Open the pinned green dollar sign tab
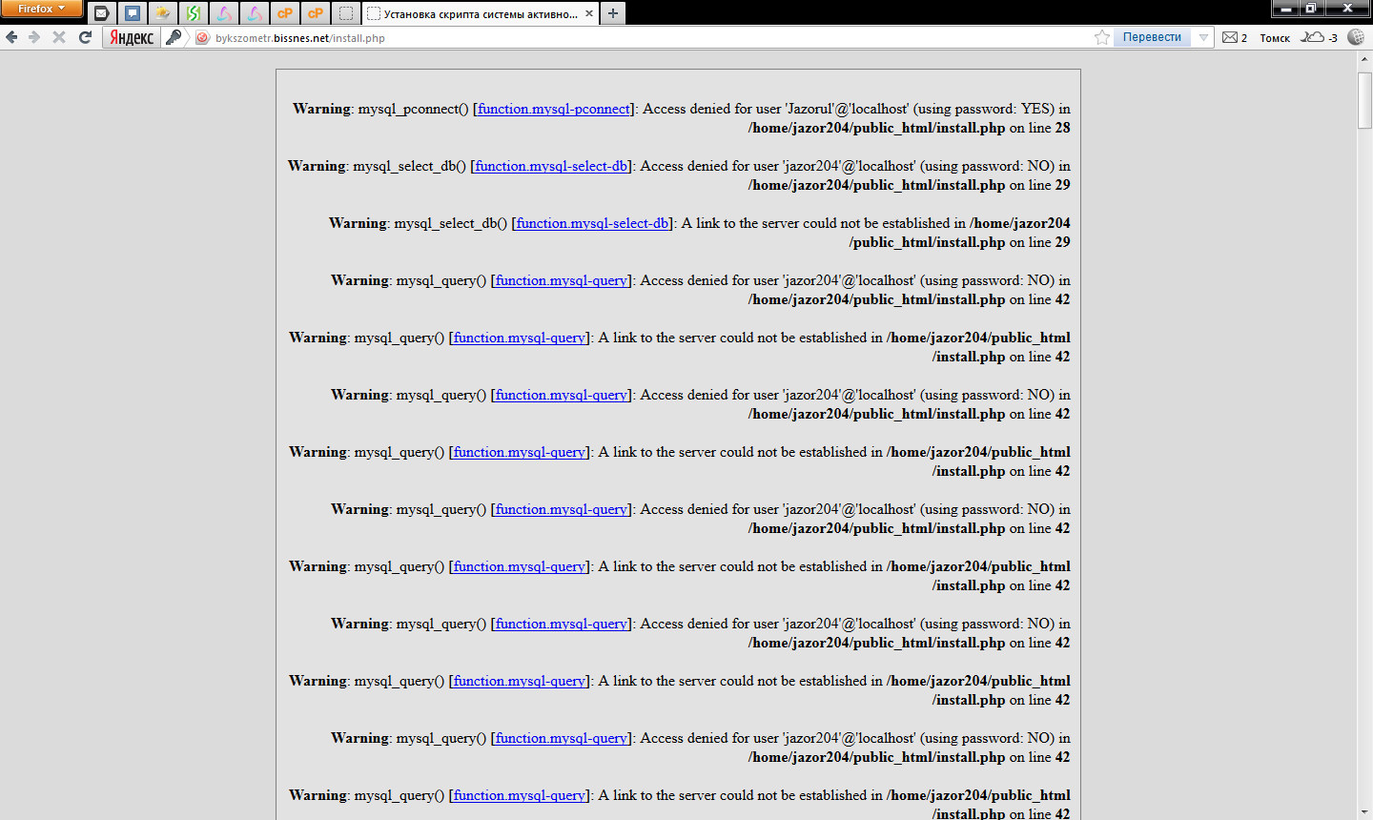The height and width of the screenshot is (820, 1373). click(x=194, y=13)
